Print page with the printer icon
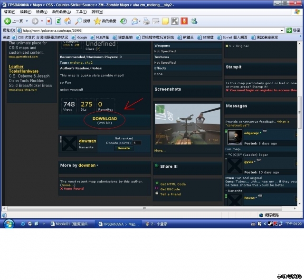The height and width of the screenshot is (280, 304). click(146, 21)
